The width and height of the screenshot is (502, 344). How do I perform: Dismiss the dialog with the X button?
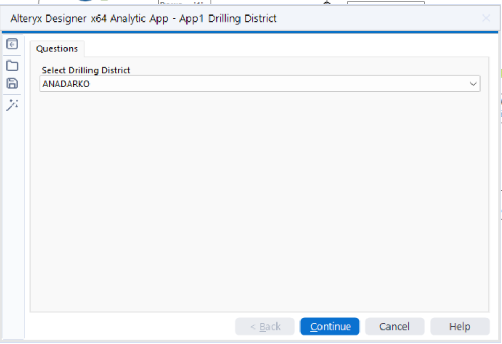[486, 18]
